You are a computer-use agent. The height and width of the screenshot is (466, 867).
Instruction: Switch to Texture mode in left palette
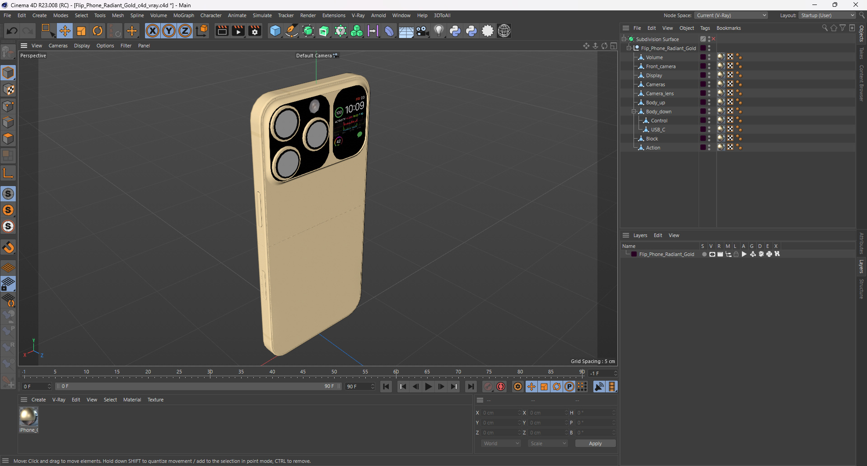coord(8,89)
